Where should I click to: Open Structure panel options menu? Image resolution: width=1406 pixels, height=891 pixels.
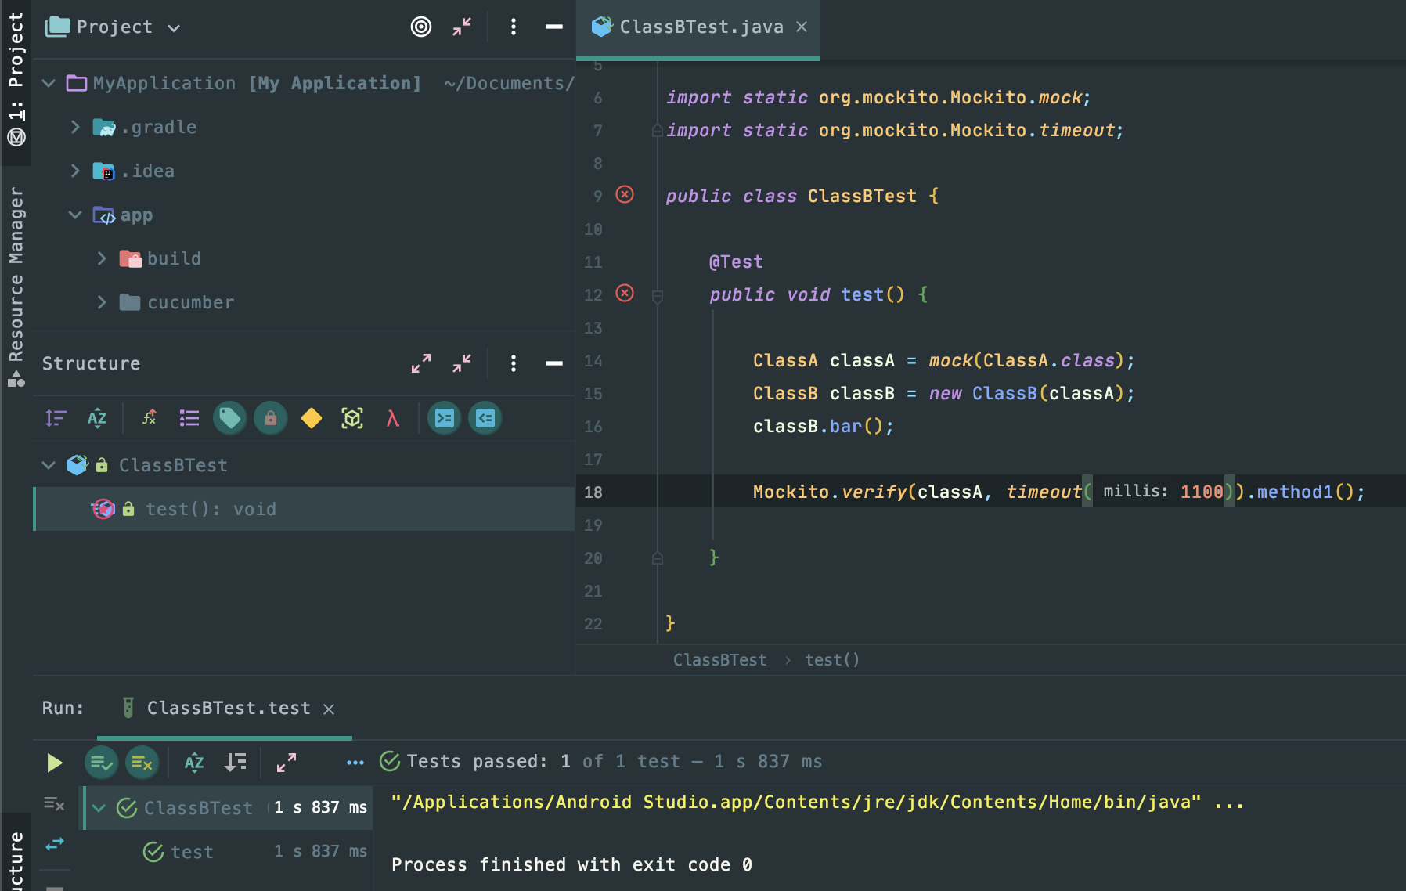(514, 363)
